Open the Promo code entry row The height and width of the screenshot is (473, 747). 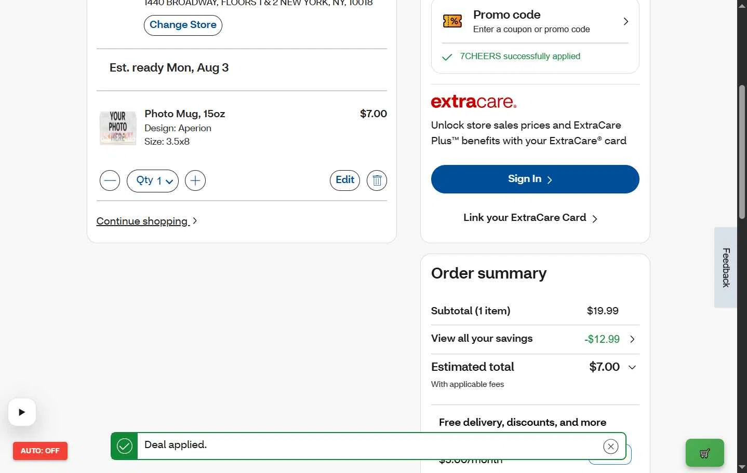click(x=535, y=21)
